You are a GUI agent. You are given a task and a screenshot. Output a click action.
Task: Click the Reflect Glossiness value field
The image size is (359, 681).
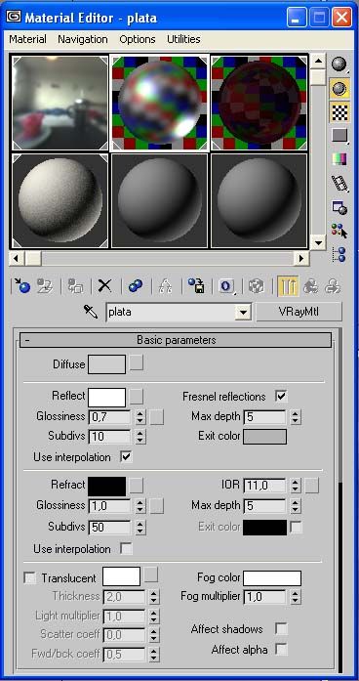point(109,417)
